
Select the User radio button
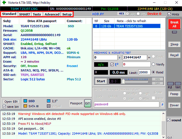(x=125, y=98)
